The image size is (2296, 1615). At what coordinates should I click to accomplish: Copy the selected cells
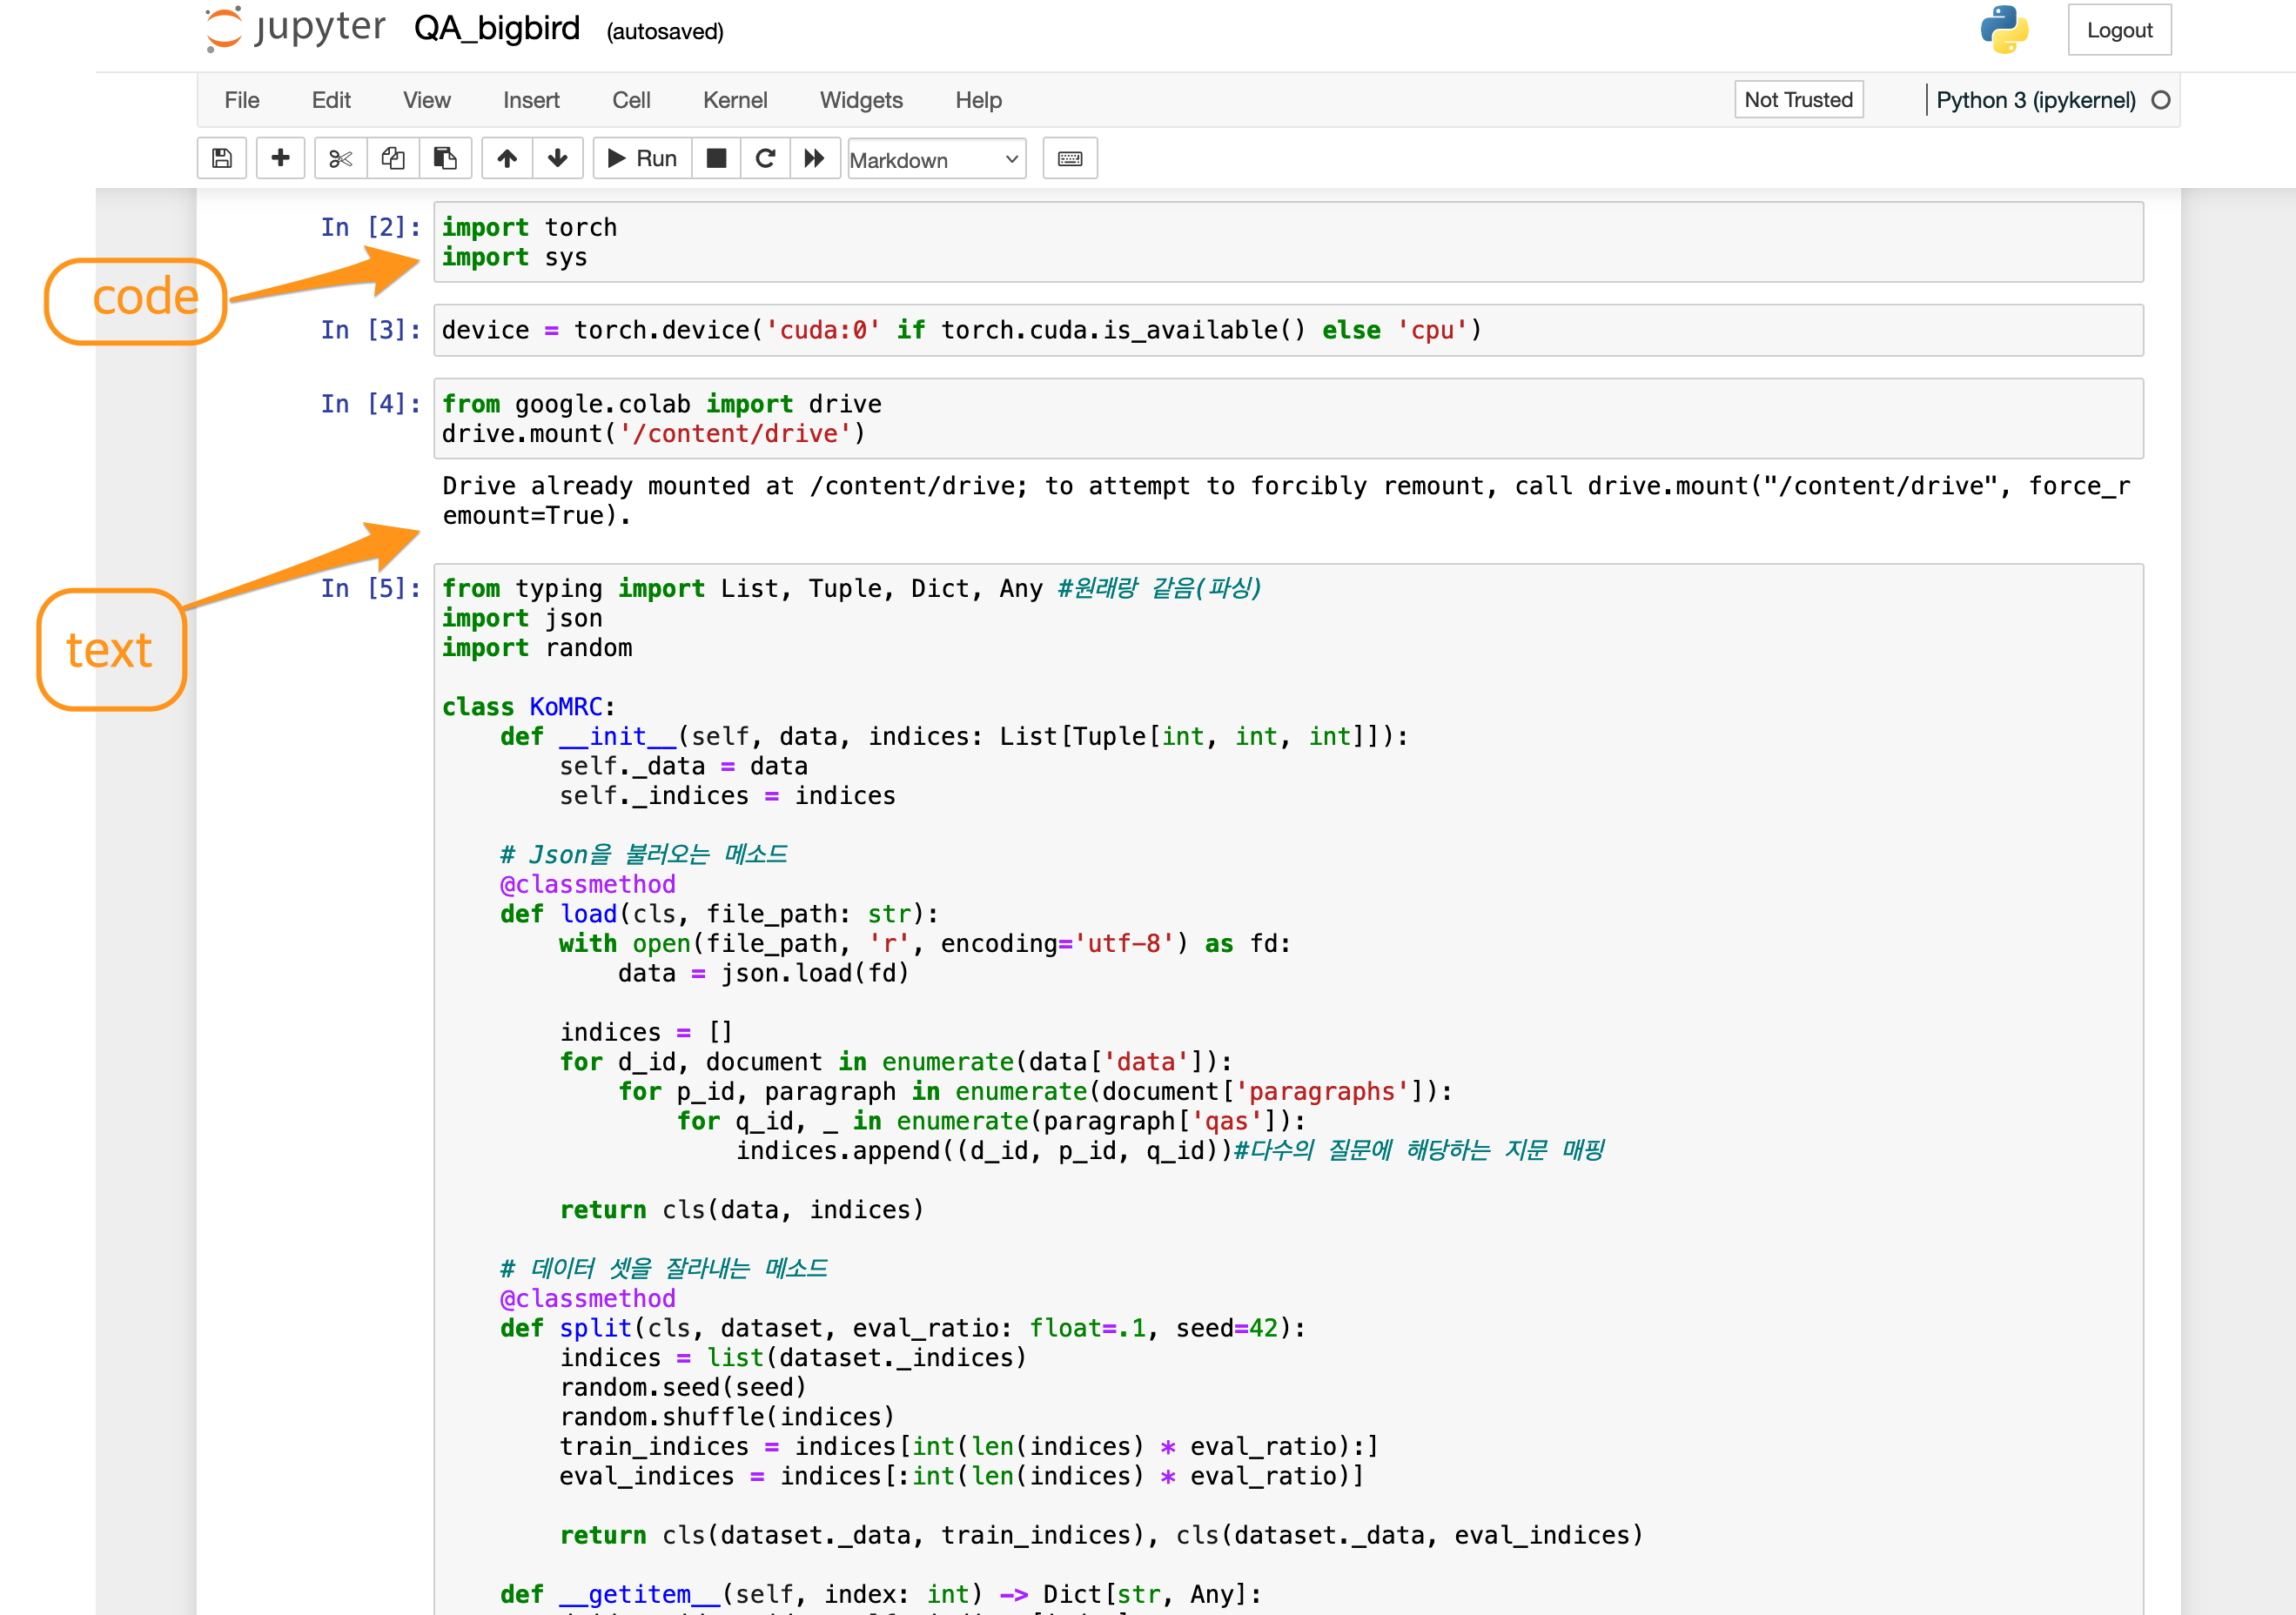coord(393,158)
